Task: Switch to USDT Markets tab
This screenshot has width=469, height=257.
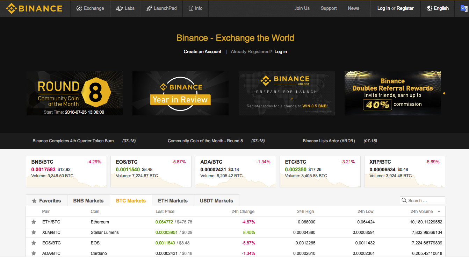Action: click(216, 201)
